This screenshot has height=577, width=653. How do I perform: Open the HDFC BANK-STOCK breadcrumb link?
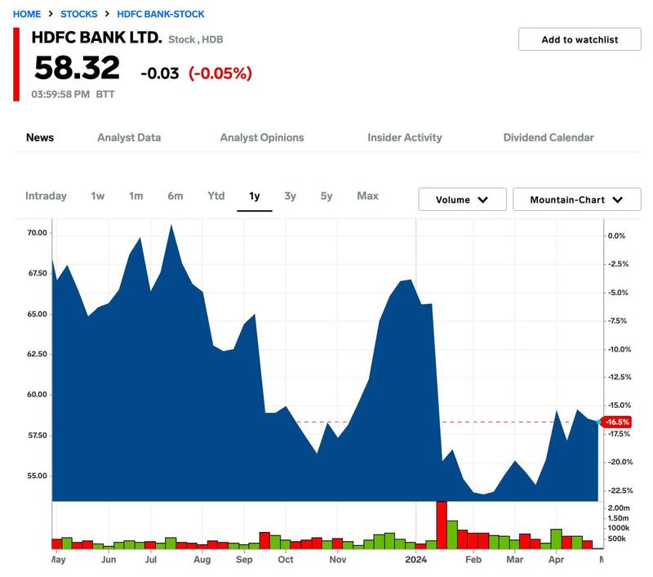point(160,14)
